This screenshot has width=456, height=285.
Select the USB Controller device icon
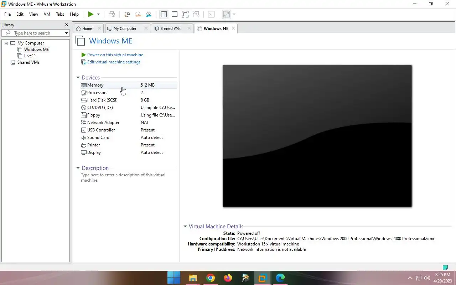(x=84, y=130)
